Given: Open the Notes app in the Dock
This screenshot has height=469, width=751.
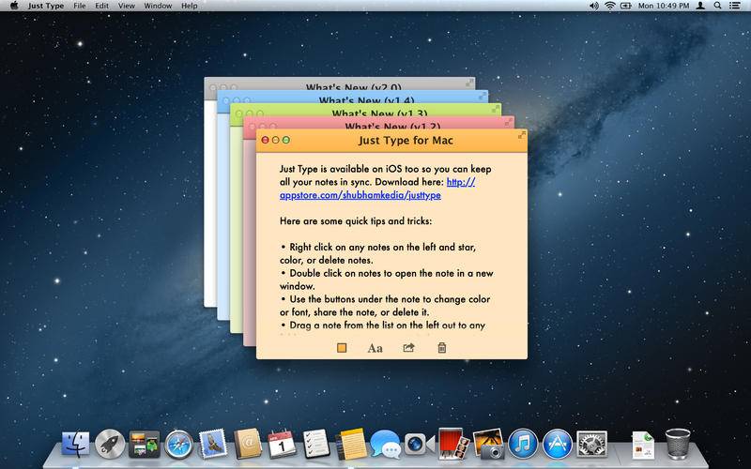Looking at the screenshot, I should click(351, 444).
